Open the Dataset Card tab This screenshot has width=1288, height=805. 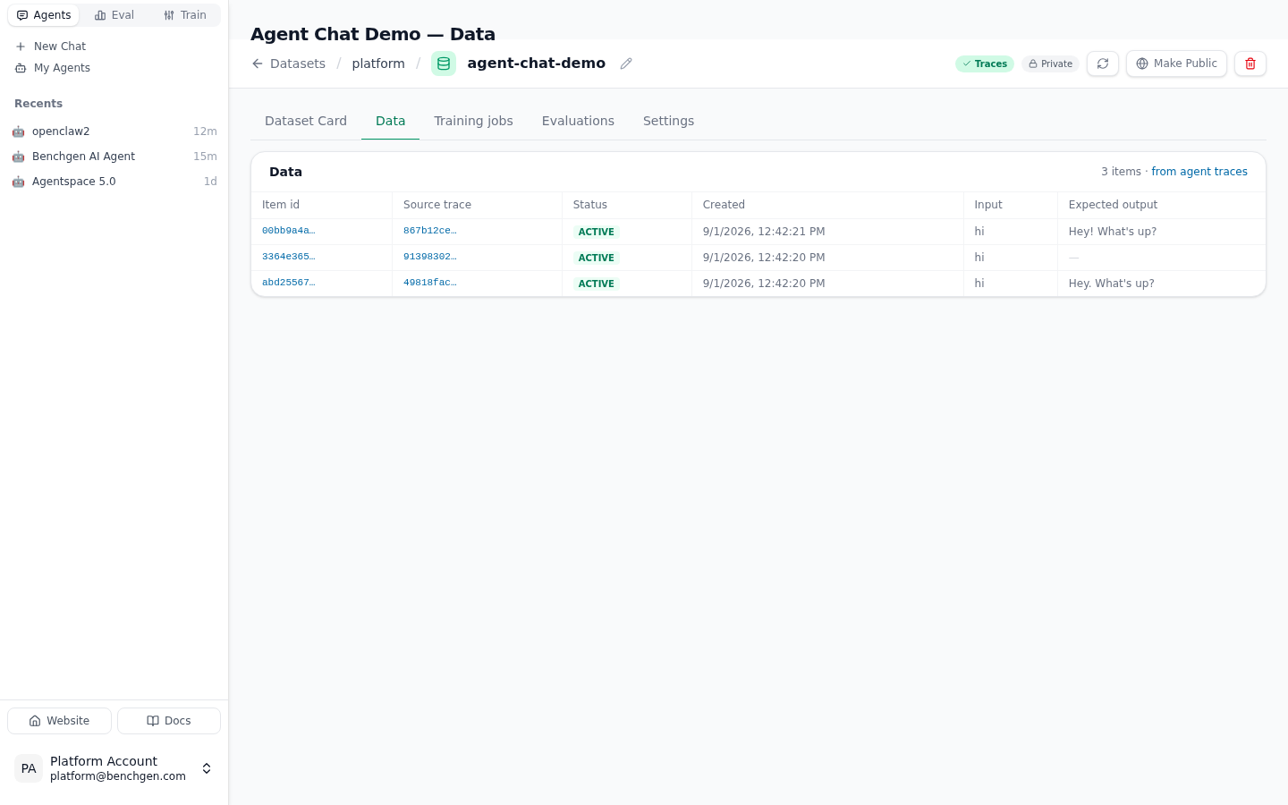coord(306,121)
